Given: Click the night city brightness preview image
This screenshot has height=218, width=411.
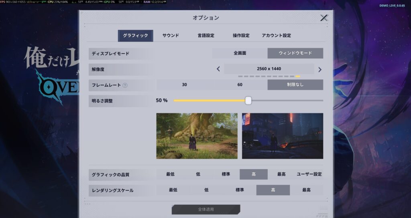Looking at the screenshot, I should point(283,136).
